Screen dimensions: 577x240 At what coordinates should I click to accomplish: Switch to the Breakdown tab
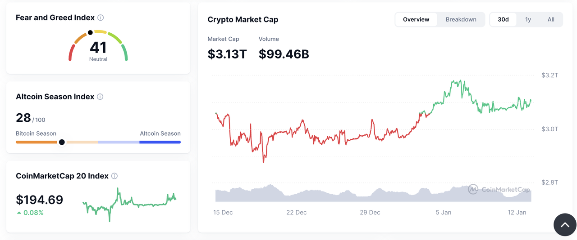click(461, 19)
